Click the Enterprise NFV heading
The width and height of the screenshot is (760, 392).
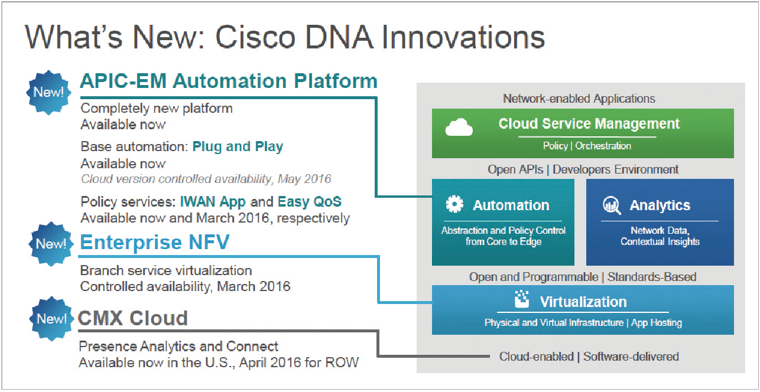point(154,243)
